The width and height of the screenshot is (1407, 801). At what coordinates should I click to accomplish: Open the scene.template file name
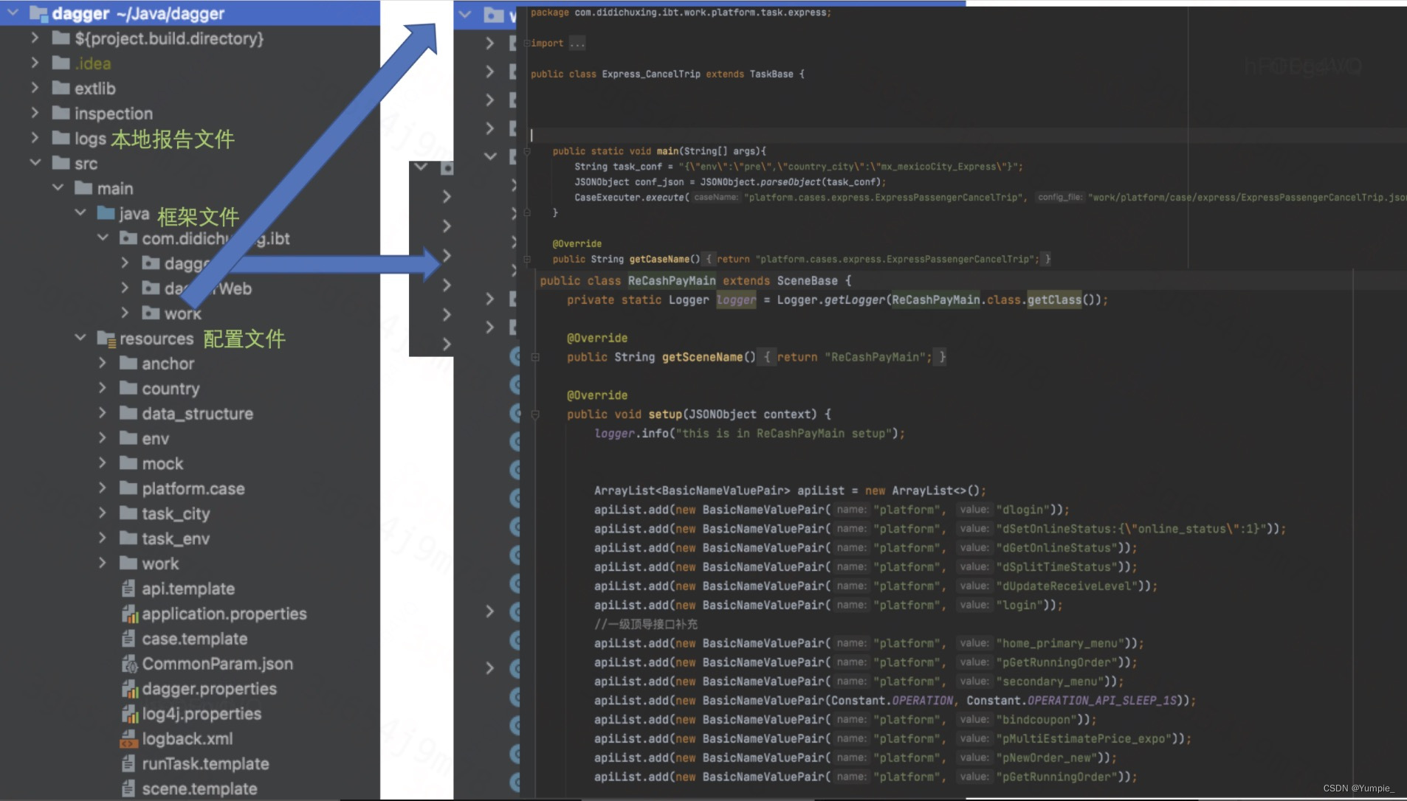(x=199, y=789)
